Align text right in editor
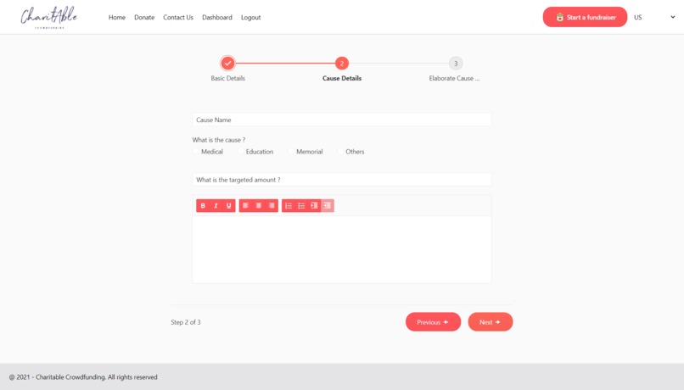 pyautogui.click(x=272, y=206)
